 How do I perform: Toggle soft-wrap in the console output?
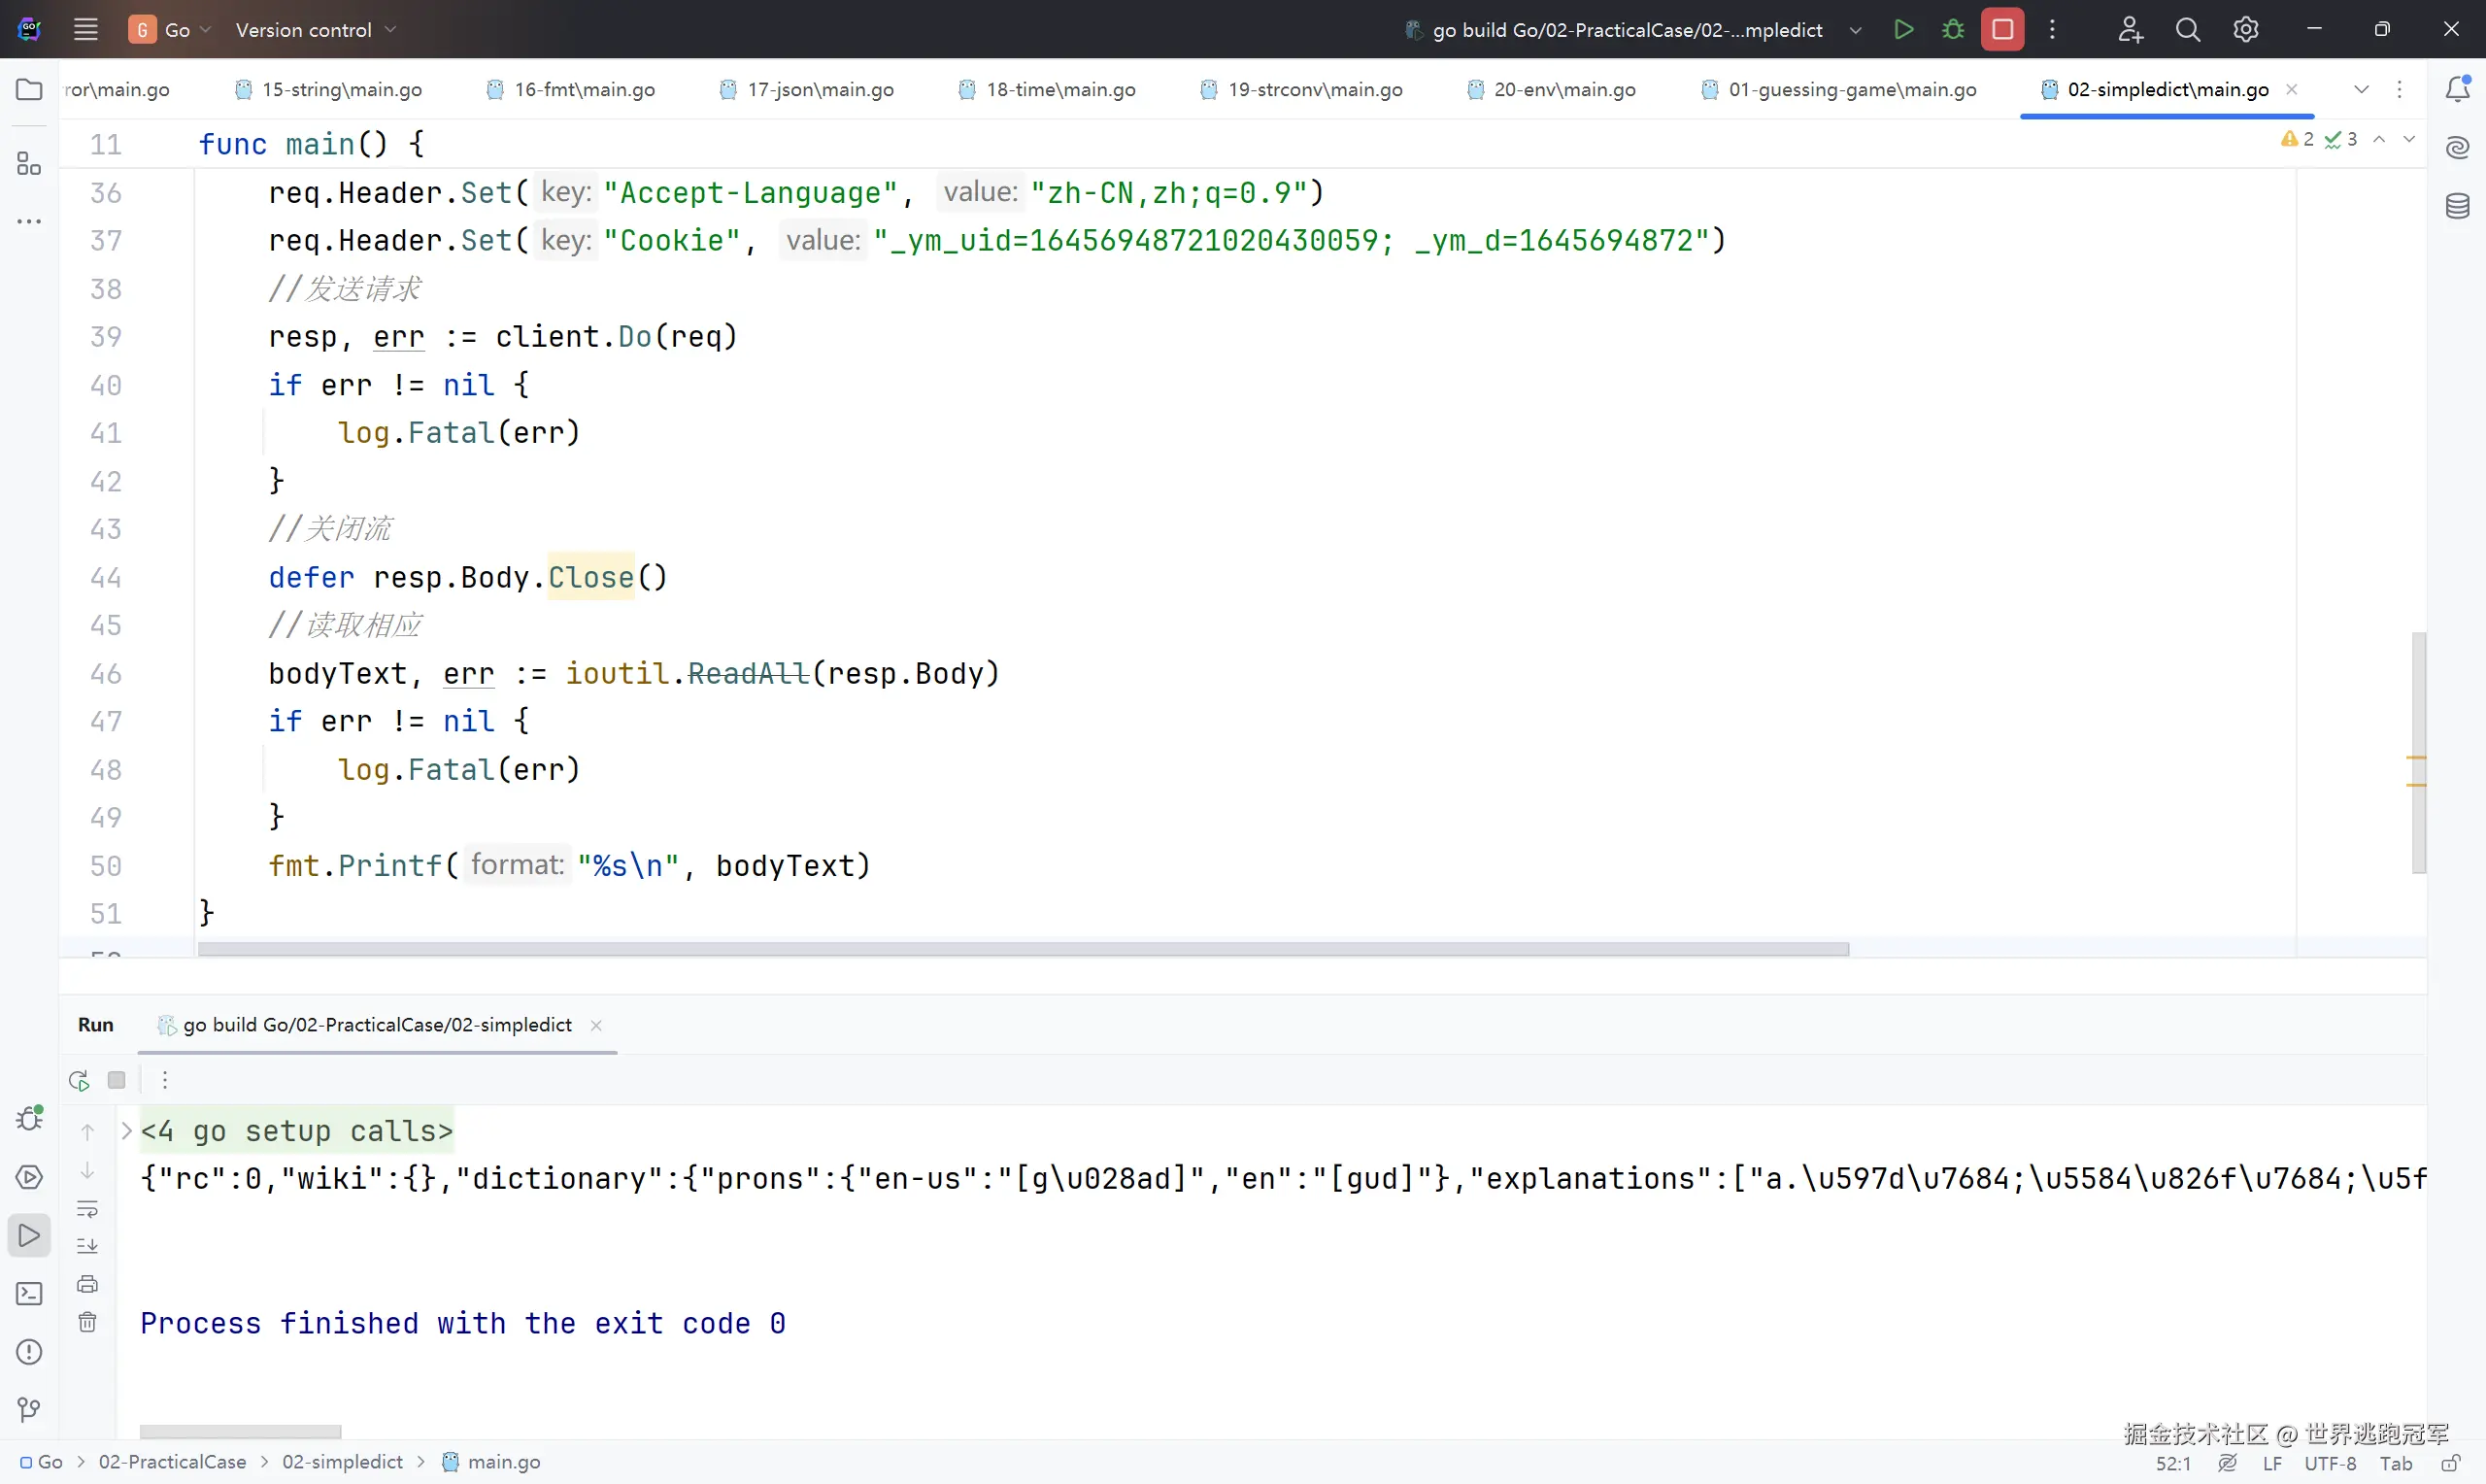coord(88,1209)
